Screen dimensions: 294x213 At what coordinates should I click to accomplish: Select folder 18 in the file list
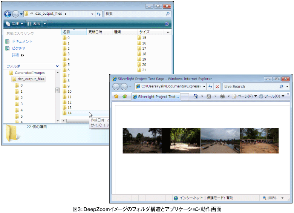pyautogui.click(x=142, y=54)
